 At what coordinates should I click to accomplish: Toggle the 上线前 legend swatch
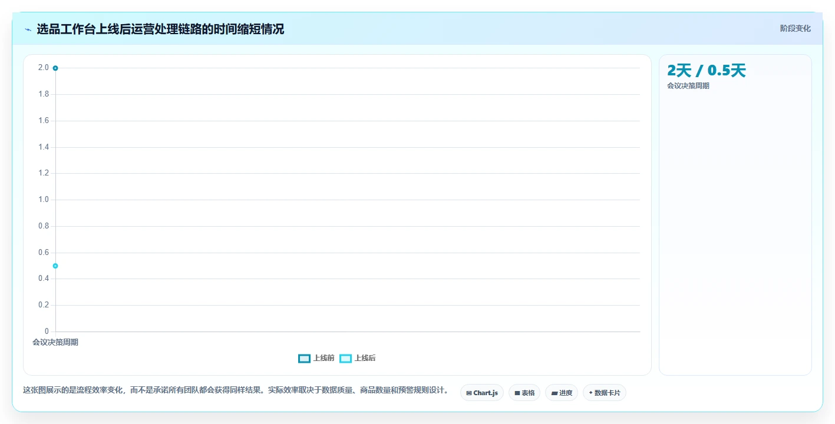pyautogui.click(x=304, y=358)
